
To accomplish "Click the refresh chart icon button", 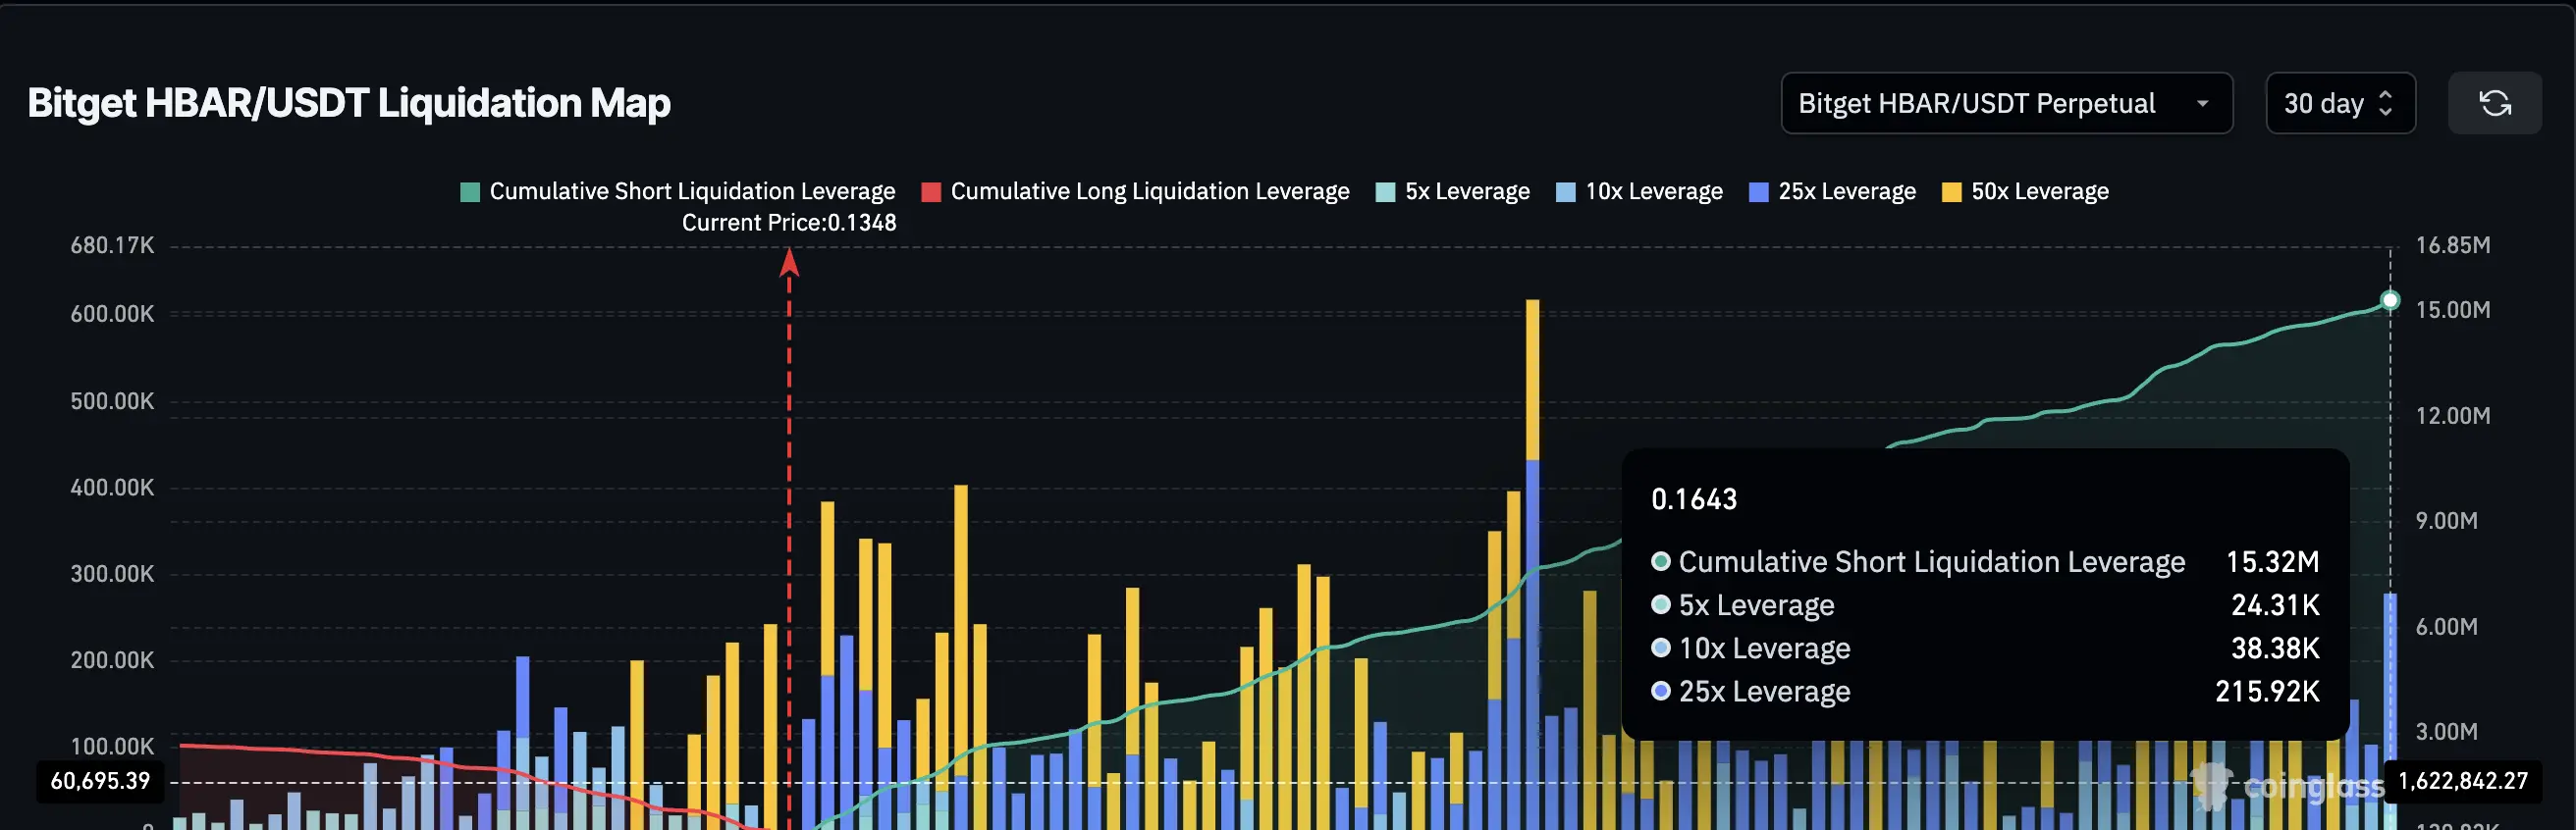I will [x=2494, y=103].
